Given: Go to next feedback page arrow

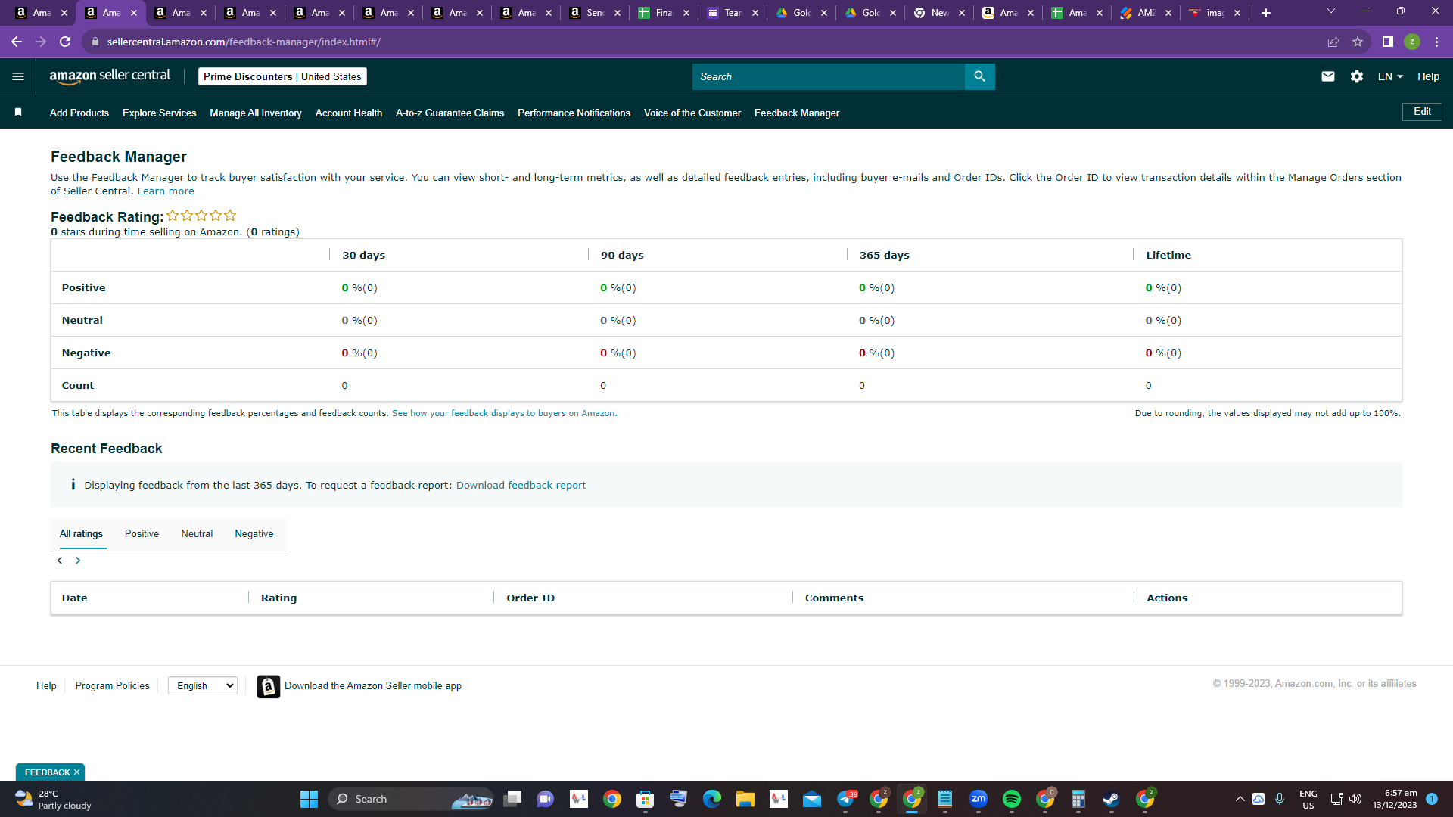Looking at the screenshot, I should pos(78,561).
